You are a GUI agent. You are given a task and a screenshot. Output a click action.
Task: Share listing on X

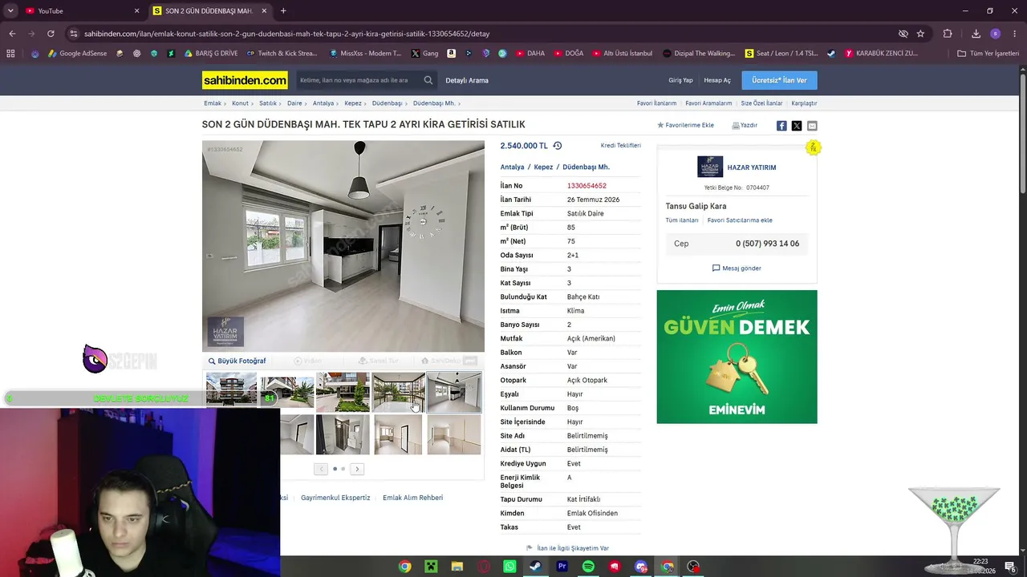pos(797,126)
